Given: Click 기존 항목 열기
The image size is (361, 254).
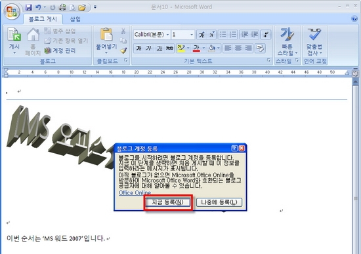Looking at the screenshot, I should [66, 41].
